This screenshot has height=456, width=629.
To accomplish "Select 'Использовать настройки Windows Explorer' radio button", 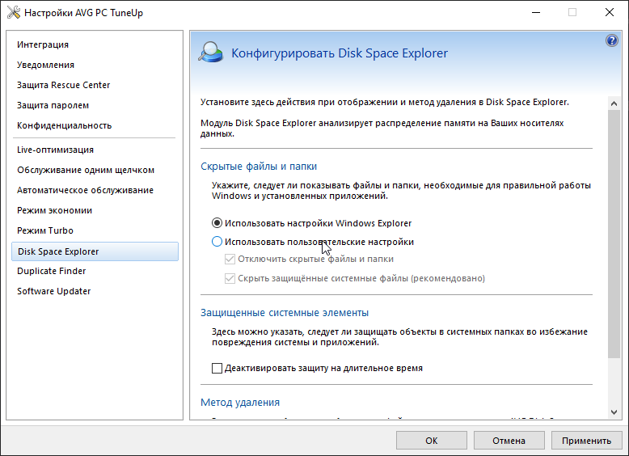I will click(x=217, y=223).
